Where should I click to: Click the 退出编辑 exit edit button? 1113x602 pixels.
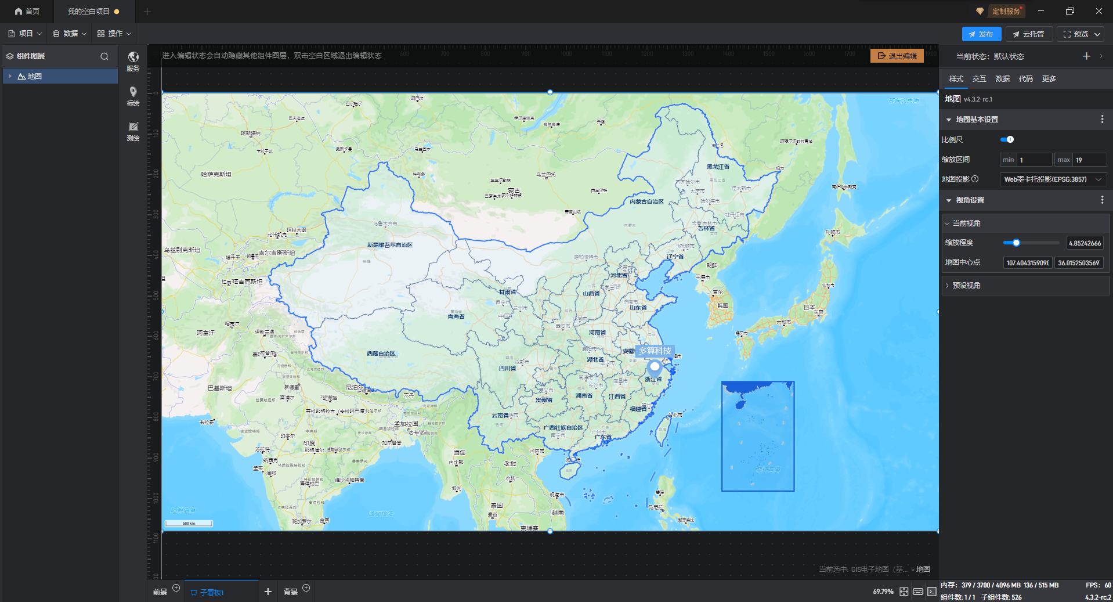click(x=897, y=56)
